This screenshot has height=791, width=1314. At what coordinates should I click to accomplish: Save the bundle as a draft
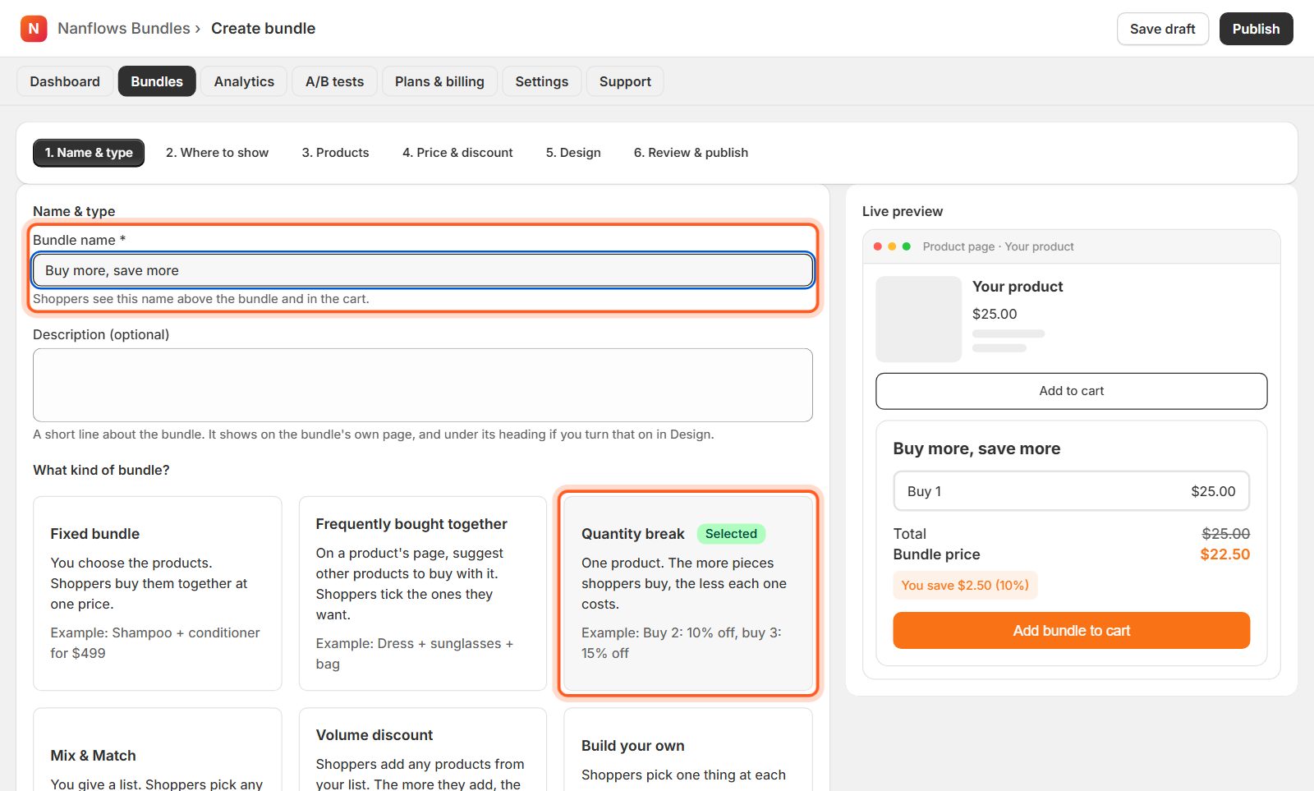pos(1162,29)
